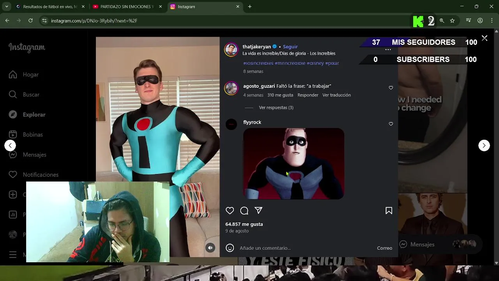The height and width of the screenshot is (281, 499).
Task: Save post with bookmark icon
Action: [x=389, y=211]
